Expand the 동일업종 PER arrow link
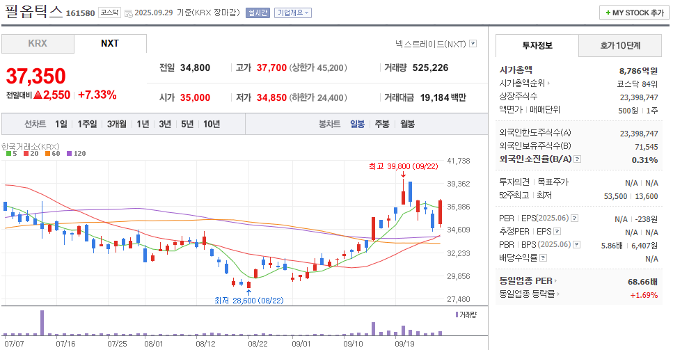The height and width of the screenshot is (350, 673). coord(555,281)
